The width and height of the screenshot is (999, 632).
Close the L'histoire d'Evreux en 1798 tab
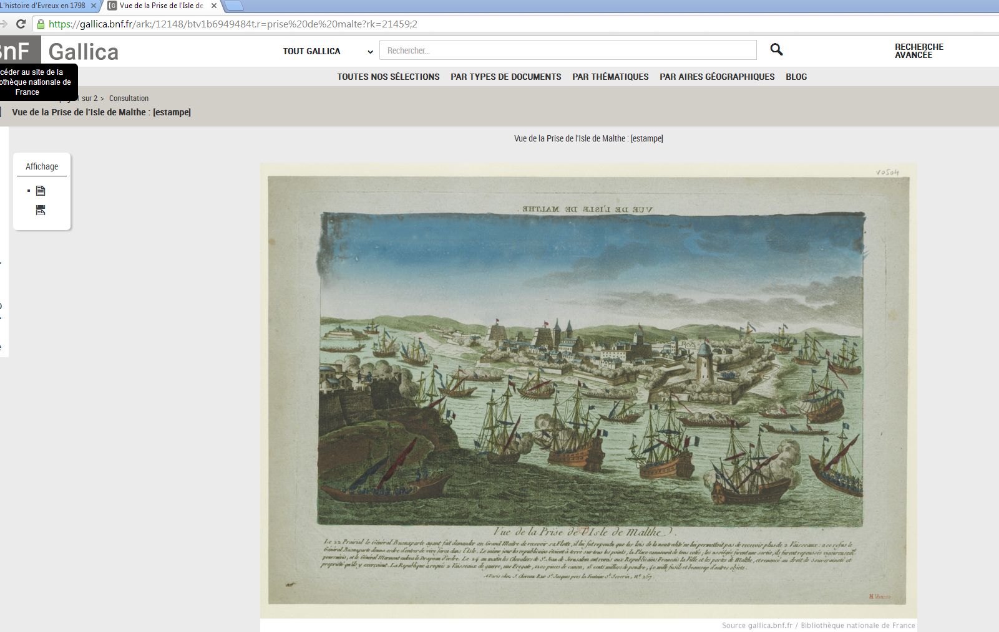click(x=94, y=6)
